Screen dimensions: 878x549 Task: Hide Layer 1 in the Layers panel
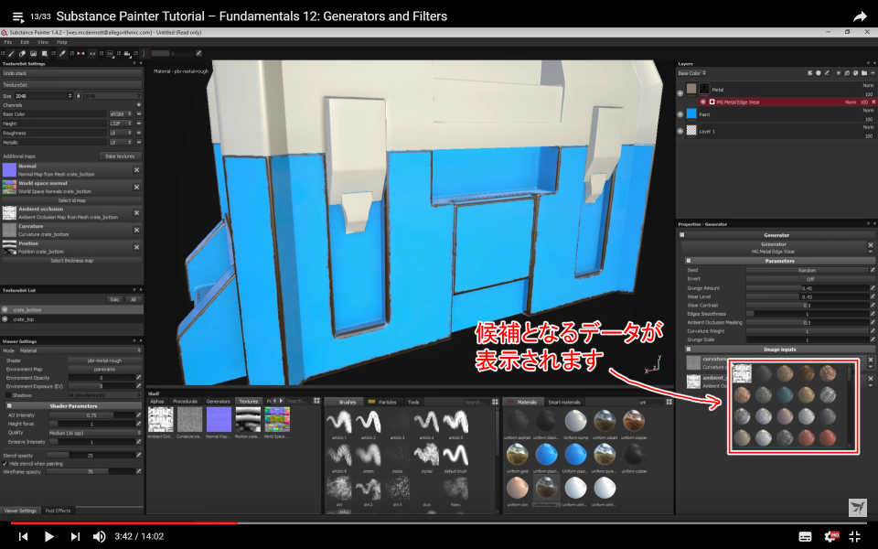pos(680,131)
